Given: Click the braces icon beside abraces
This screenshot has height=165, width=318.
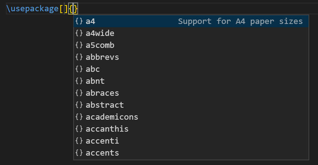Looking at the screenshot, I should coord(79,93).
